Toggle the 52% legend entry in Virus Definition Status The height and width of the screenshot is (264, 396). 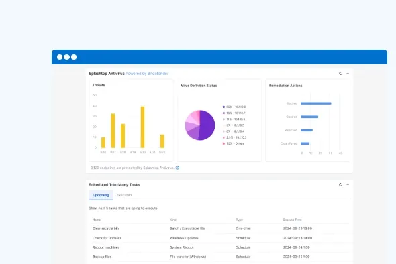click(x=234, y=107)
